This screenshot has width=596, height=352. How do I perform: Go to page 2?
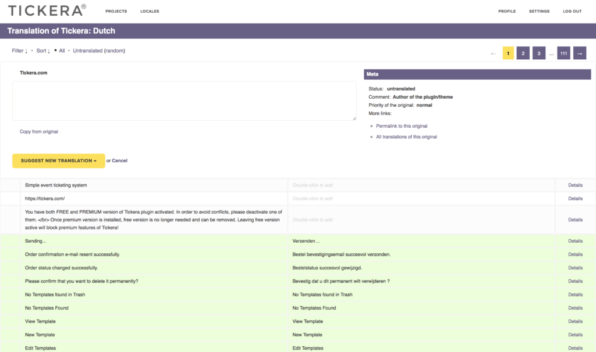coord(523,53)
